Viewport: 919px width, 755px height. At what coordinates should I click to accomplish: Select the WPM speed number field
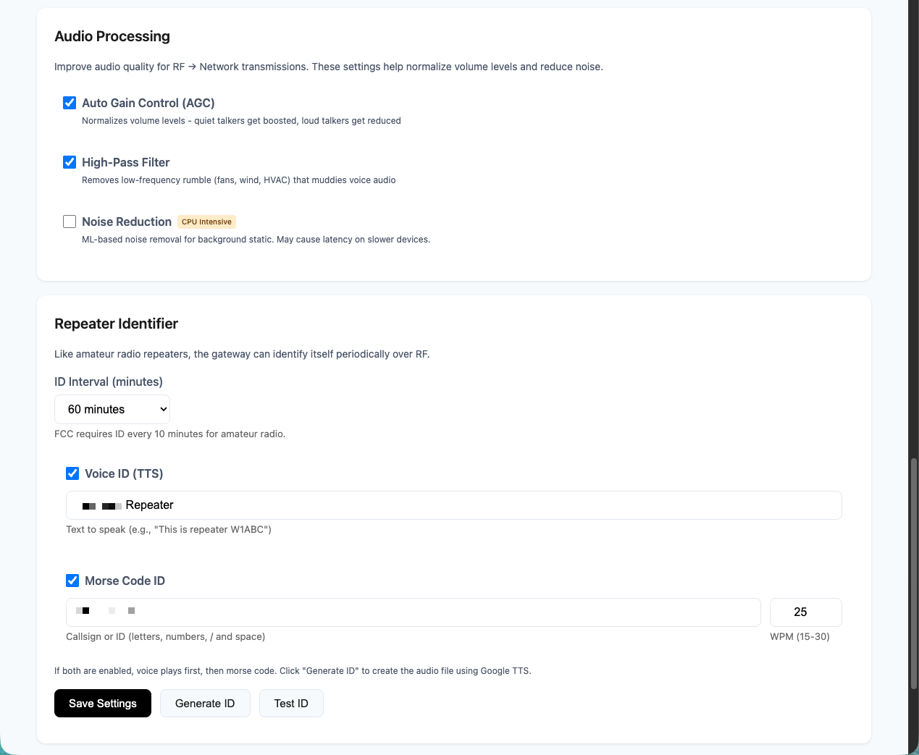805,612
